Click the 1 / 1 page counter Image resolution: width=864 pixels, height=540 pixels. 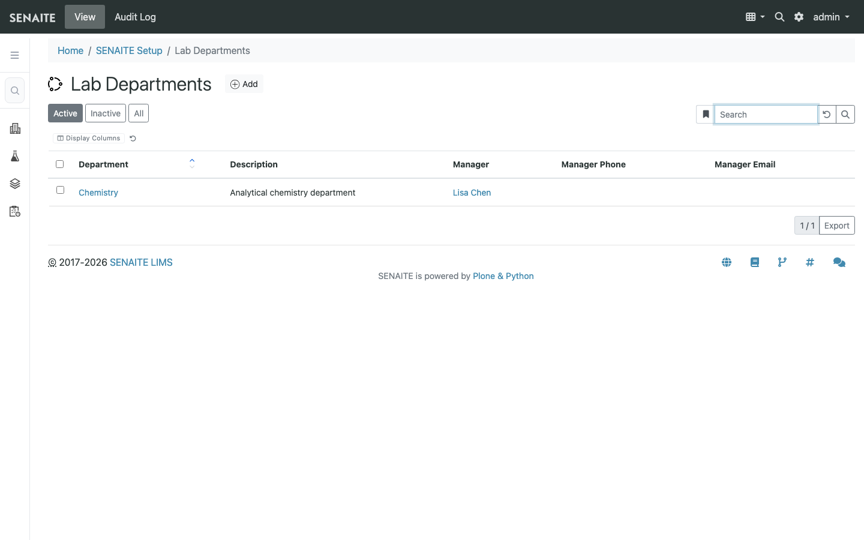click(807, 226)
